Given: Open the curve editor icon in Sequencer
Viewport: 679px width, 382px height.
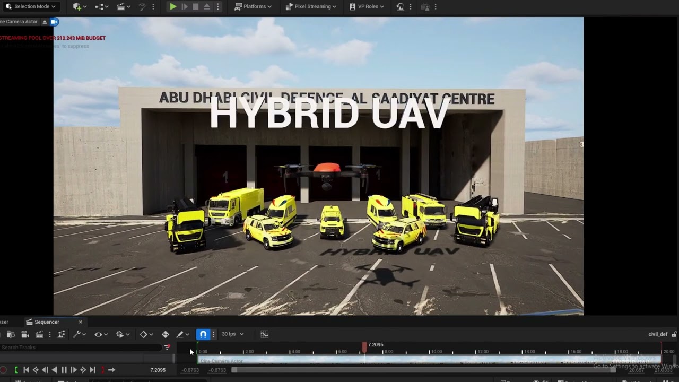Looking at the screenshot, I should 265,334.
